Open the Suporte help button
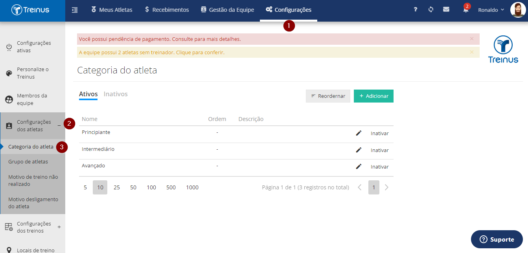Image resolution: width=528 pixels, height=253 pixels. [497, 239]
